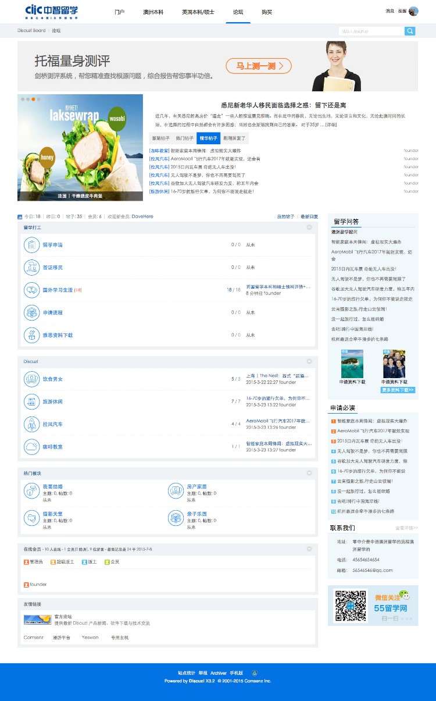The image size is (436, 701).
Task: Click the 咖啡教室 forum icon
Action: click(31, 447)
